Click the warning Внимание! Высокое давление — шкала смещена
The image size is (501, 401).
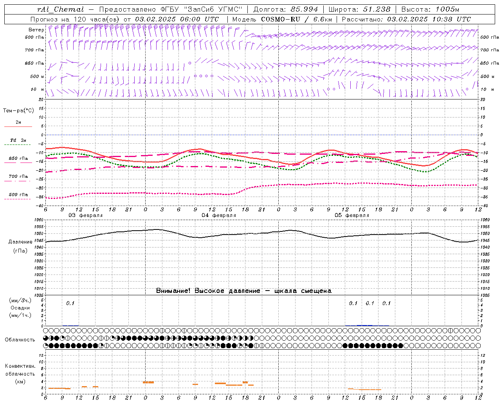tap(244, 291)
